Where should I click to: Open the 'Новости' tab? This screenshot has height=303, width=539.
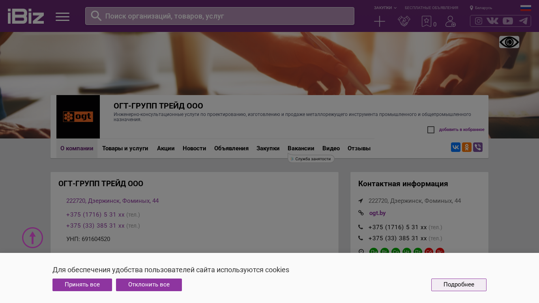point(195,148)
